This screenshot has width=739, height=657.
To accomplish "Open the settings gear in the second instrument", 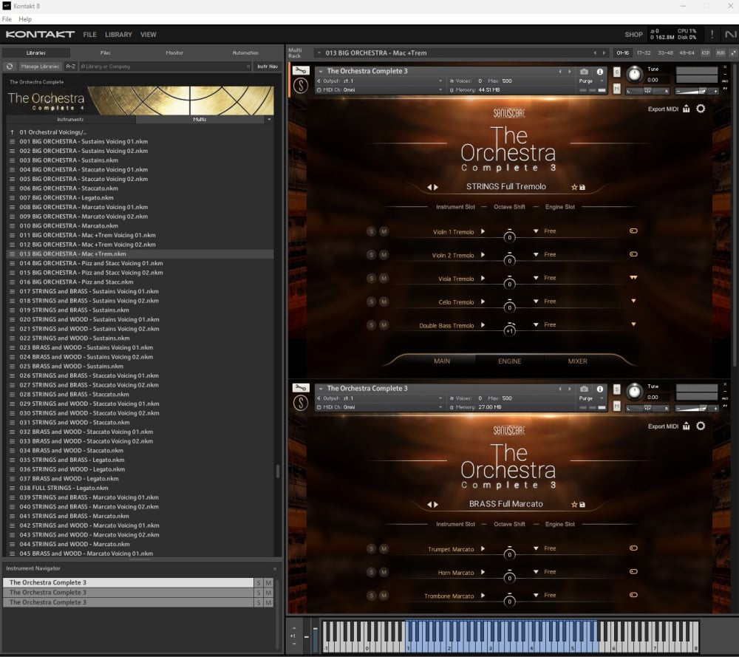I will pos(701,426).
